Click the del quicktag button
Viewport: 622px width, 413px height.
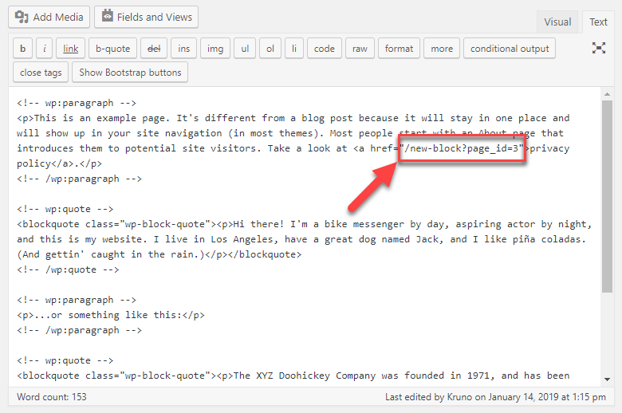coord(154,49)
